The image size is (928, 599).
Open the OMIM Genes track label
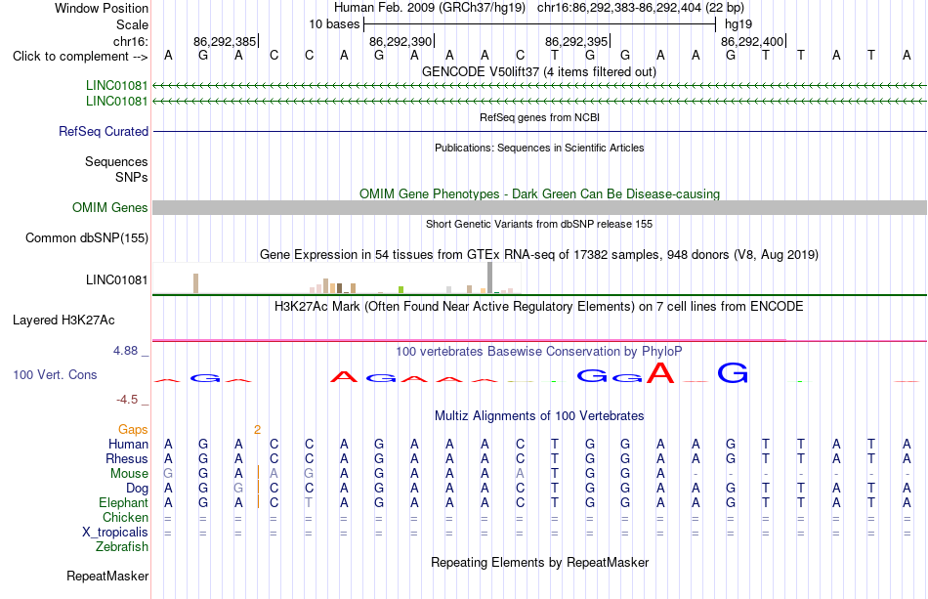pos(109,208)
